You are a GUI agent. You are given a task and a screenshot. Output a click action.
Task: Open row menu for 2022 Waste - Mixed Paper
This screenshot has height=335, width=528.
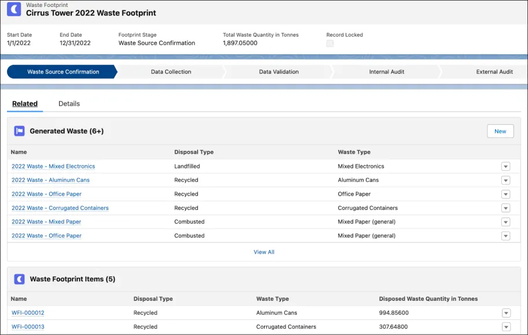(x=505, y=222)
